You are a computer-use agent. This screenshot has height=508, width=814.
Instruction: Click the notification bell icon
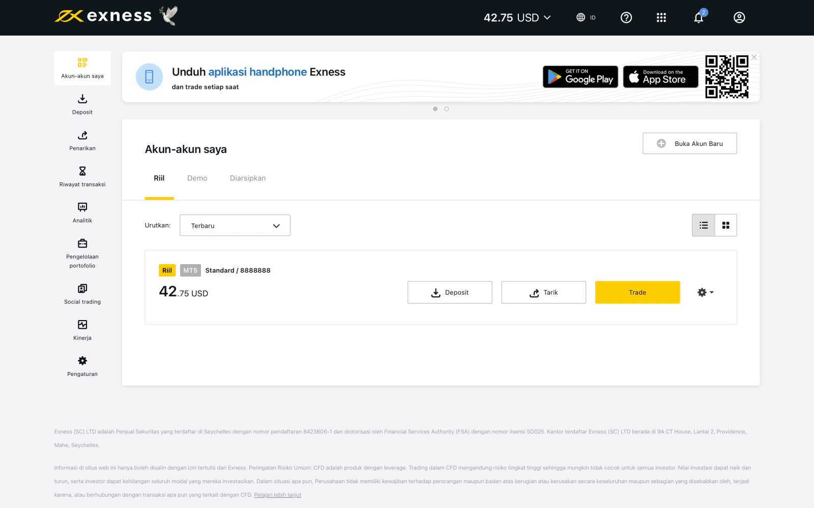click(699, 18)
